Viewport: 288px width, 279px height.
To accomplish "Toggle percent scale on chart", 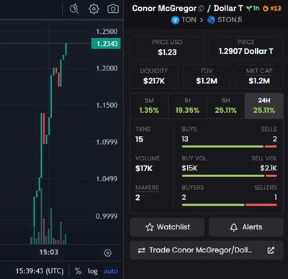I will (x=78, y=271).
